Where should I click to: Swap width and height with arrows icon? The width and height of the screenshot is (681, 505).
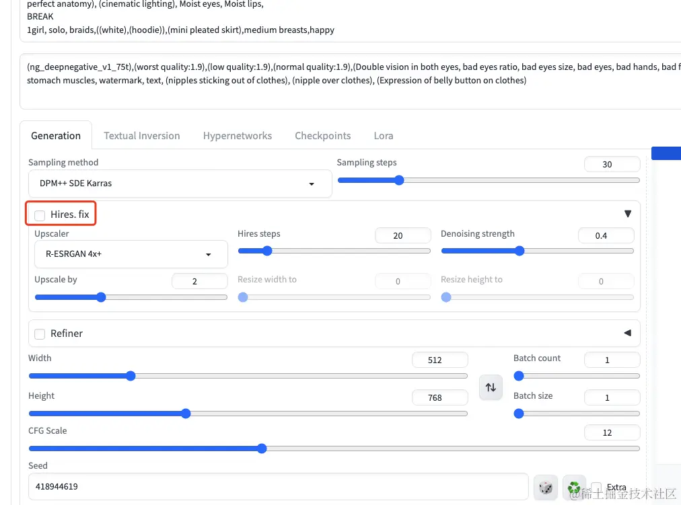[491, 387]
